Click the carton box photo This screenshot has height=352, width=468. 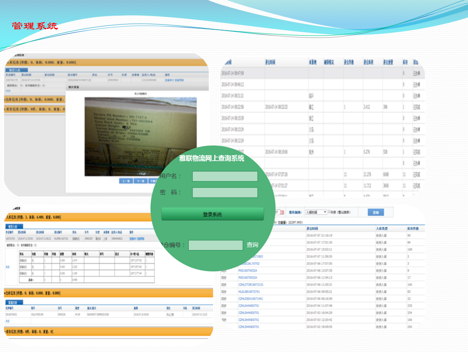pos(141,137)
